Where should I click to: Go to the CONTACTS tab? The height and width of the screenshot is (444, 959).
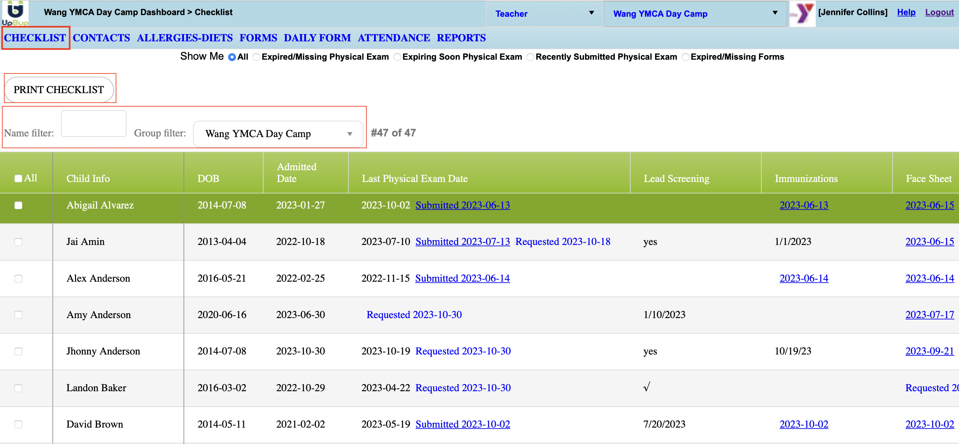[x=101, y=38]
